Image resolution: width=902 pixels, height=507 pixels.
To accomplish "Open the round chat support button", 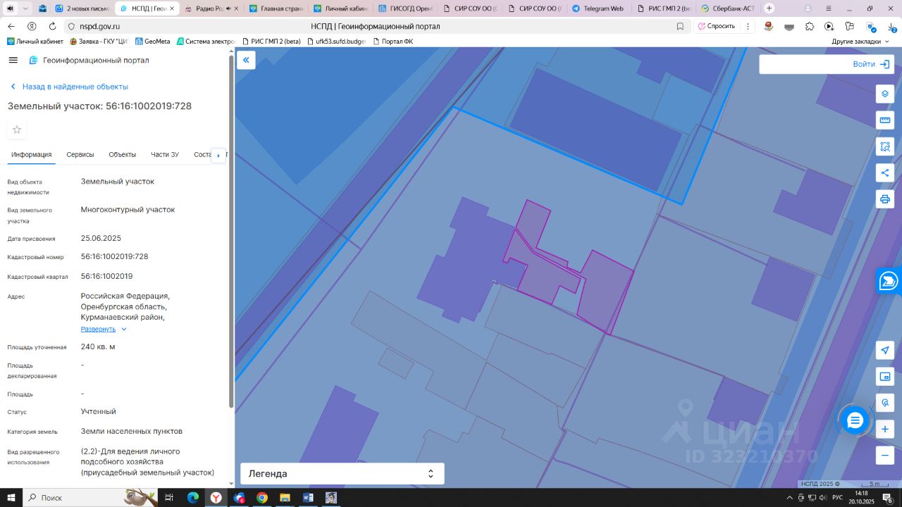I will (855, 421).
